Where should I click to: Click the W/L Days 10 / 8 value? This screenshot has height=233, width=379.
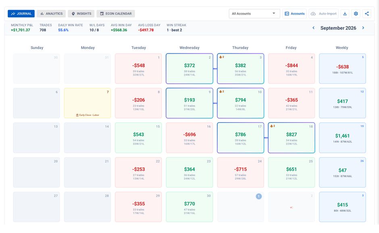pos(94,30)
